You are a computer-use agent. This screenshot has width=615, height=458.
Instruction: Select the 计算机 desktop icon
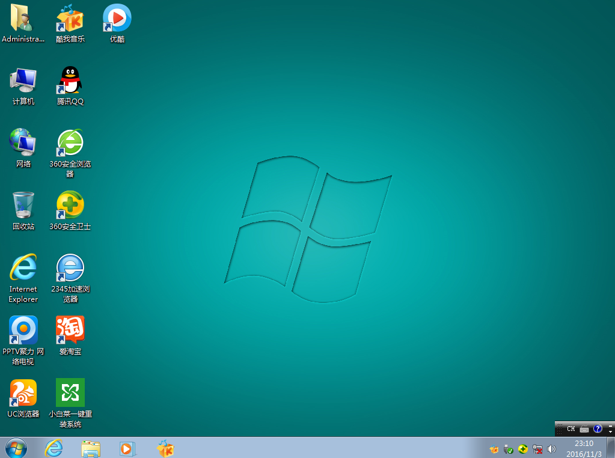point(23,85)
